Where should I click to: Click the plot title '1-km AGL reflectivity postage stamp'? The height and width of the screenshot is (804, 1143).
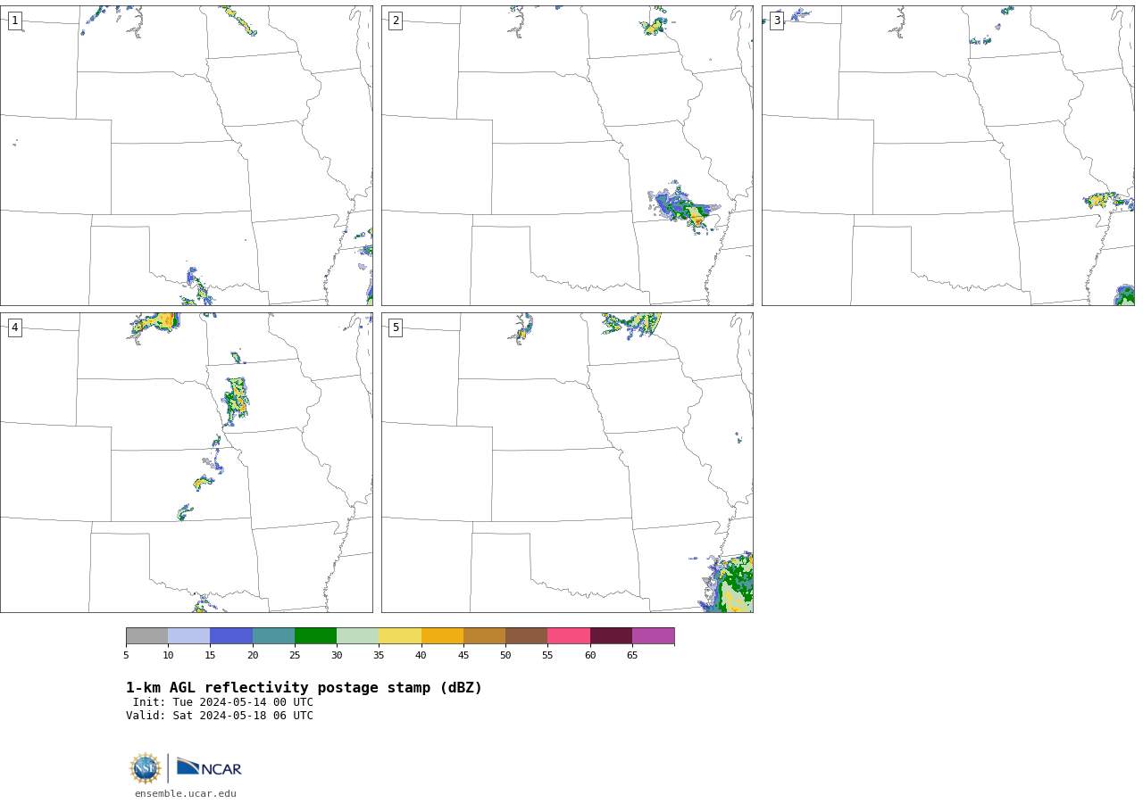point(304,688)
